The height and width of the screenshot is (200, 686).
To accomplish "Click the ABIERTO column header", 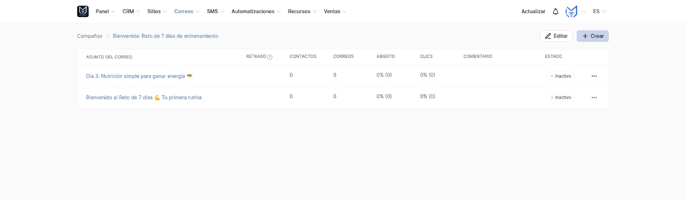I will [386, 56].
